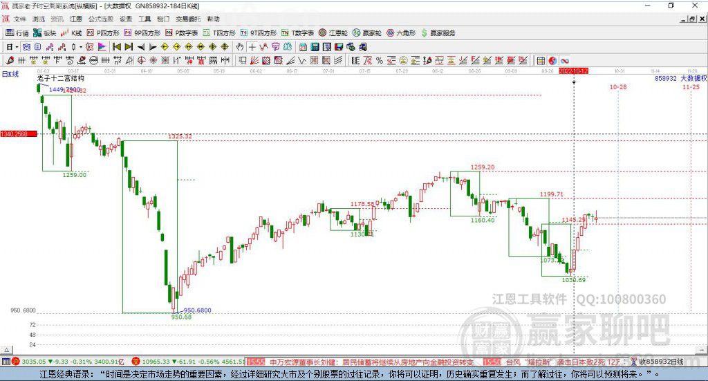This screenshot has width=708, height=381.
Task: Select the rectangle box drawing tool
Action: pyautogui.click(x=241, y=60)
